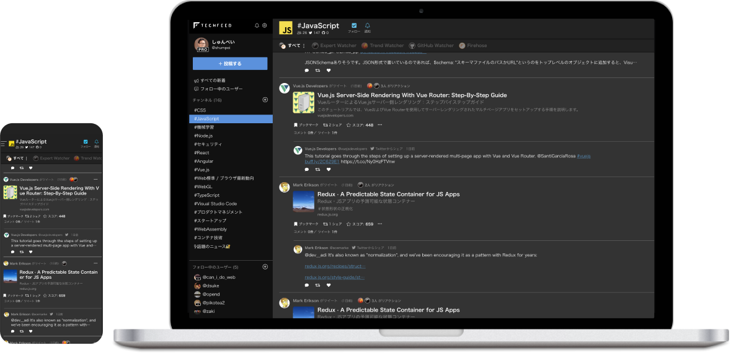Reply to the JSONSchema post on laptop
This screenshot has height=353, width=731.
(307, 71)
